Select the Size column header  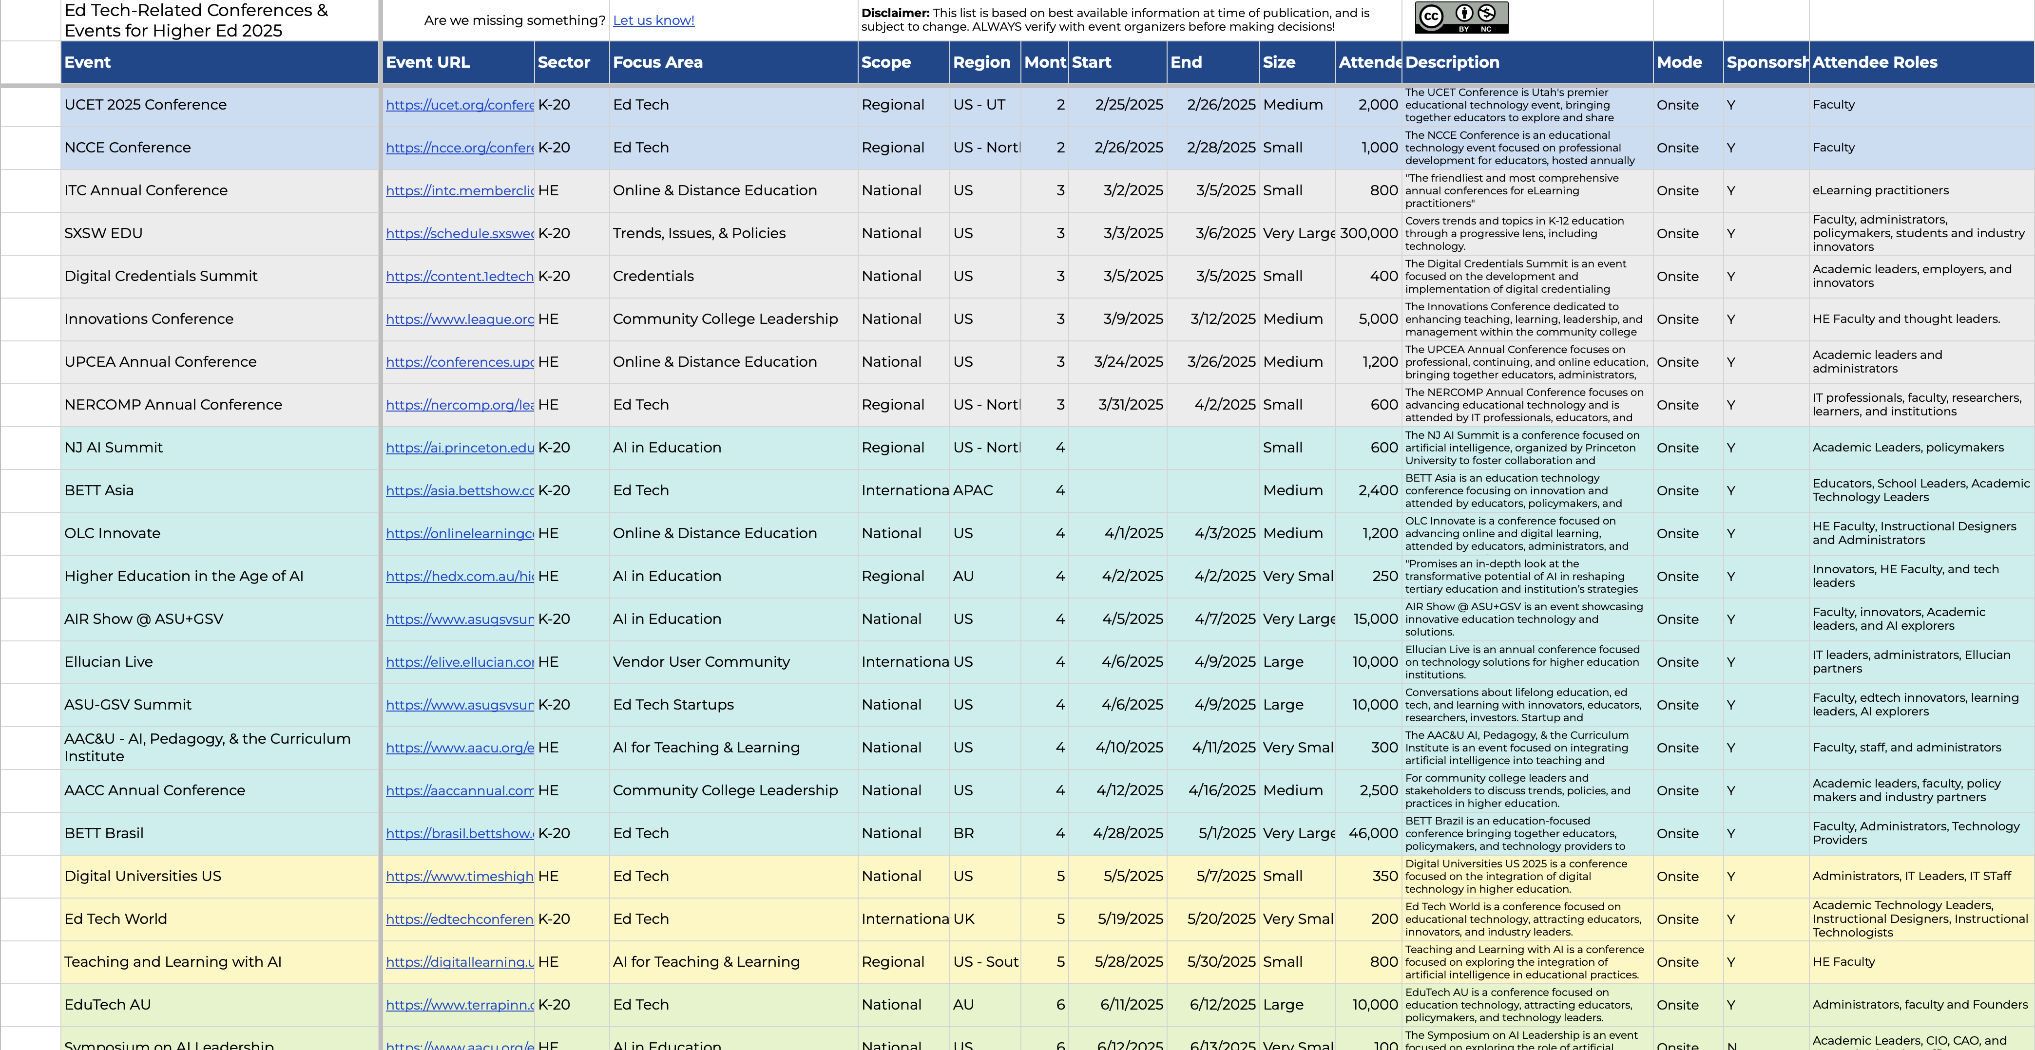(1297, 62)
